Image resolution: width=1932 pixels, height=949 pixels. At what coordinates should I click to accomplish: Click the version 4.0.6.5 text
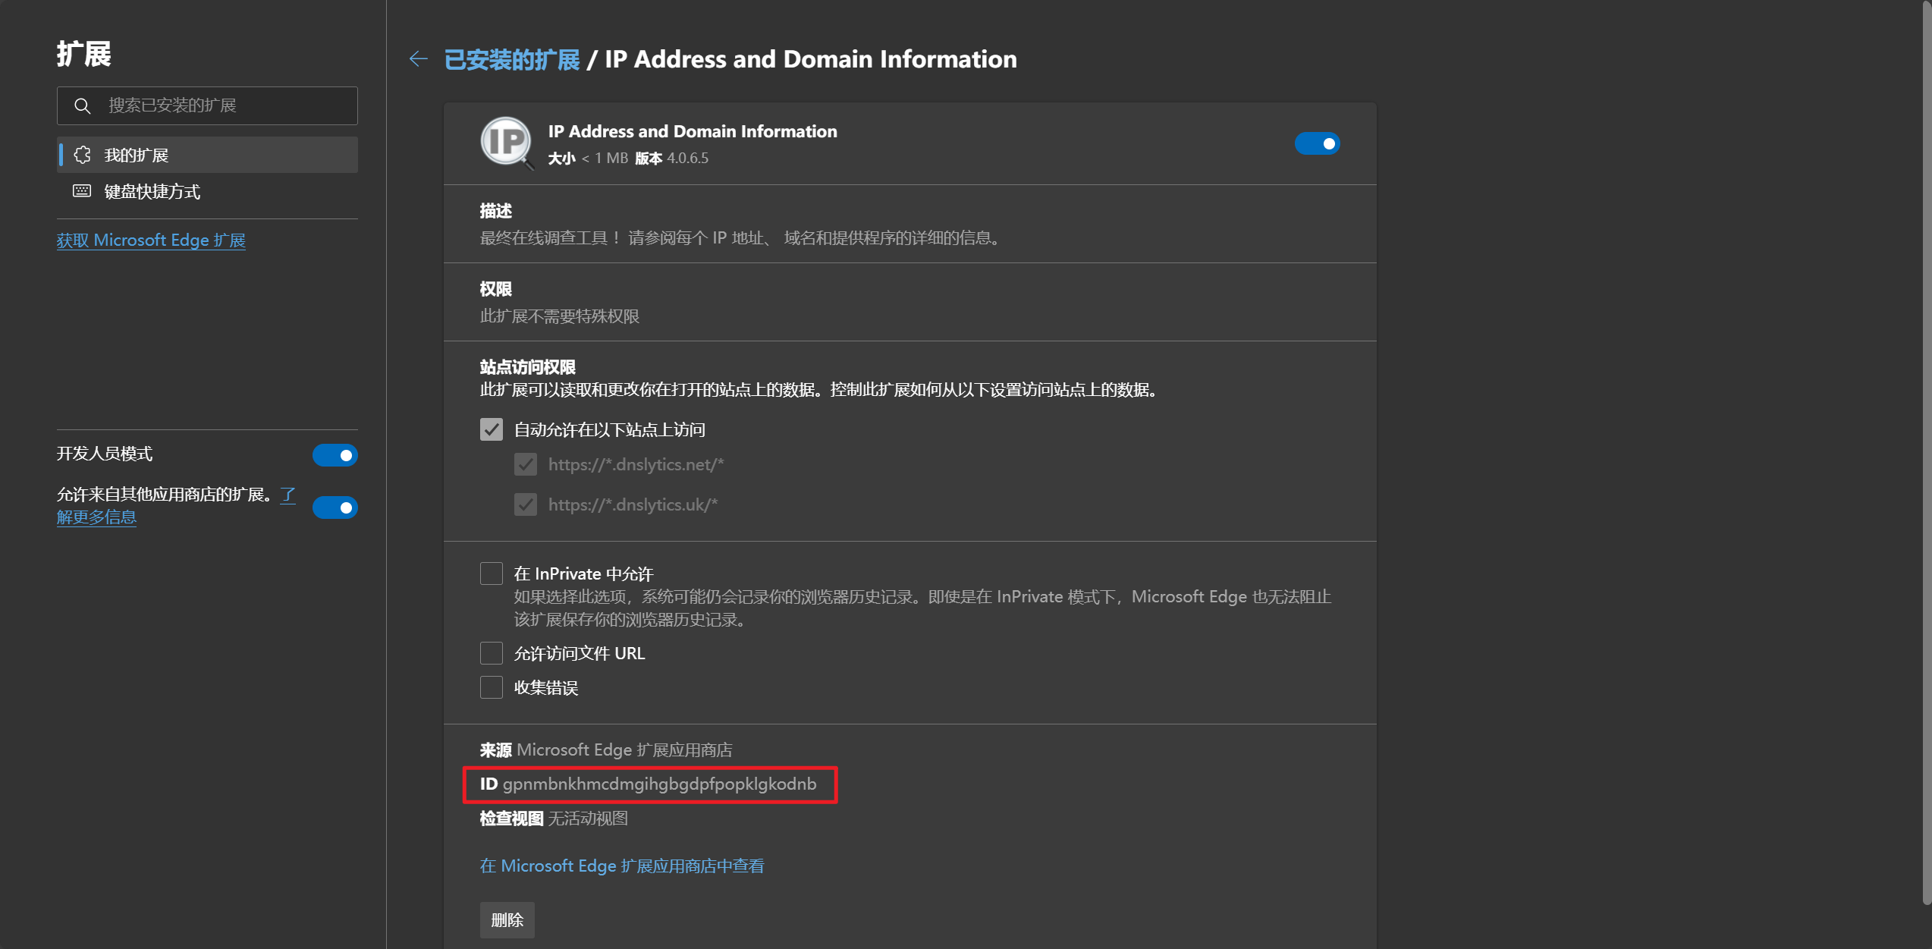(x=687, y=159)
